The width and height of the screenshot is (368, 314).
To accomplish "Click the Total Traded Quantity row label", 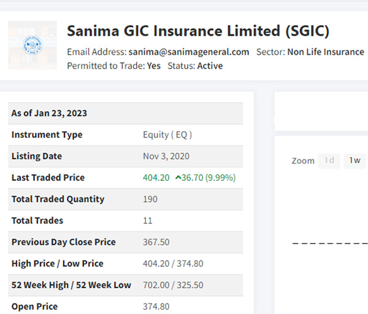I will (58, 199).
